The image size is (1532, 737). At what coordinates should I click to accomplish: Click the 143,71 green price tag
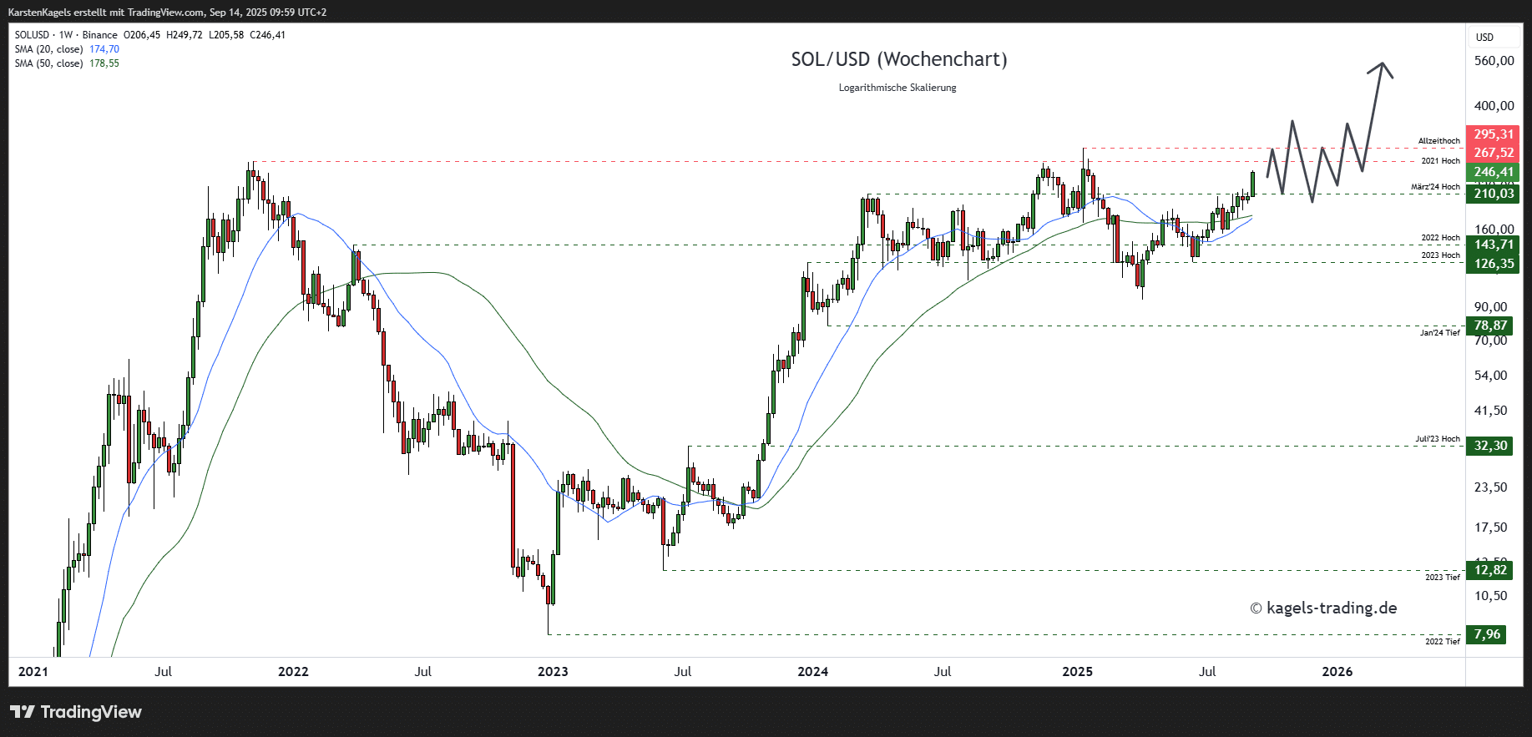tap(1493, 245)
